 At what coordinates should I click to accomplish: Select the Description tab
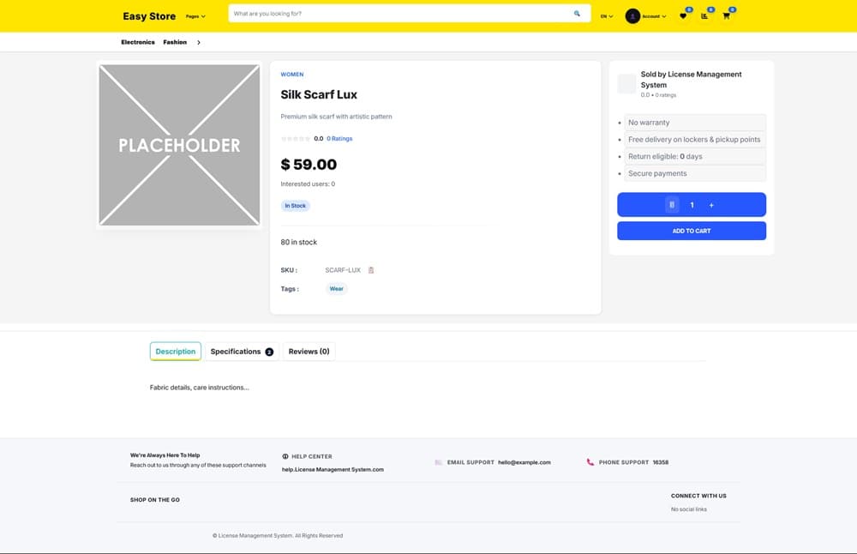pos(176,352)
